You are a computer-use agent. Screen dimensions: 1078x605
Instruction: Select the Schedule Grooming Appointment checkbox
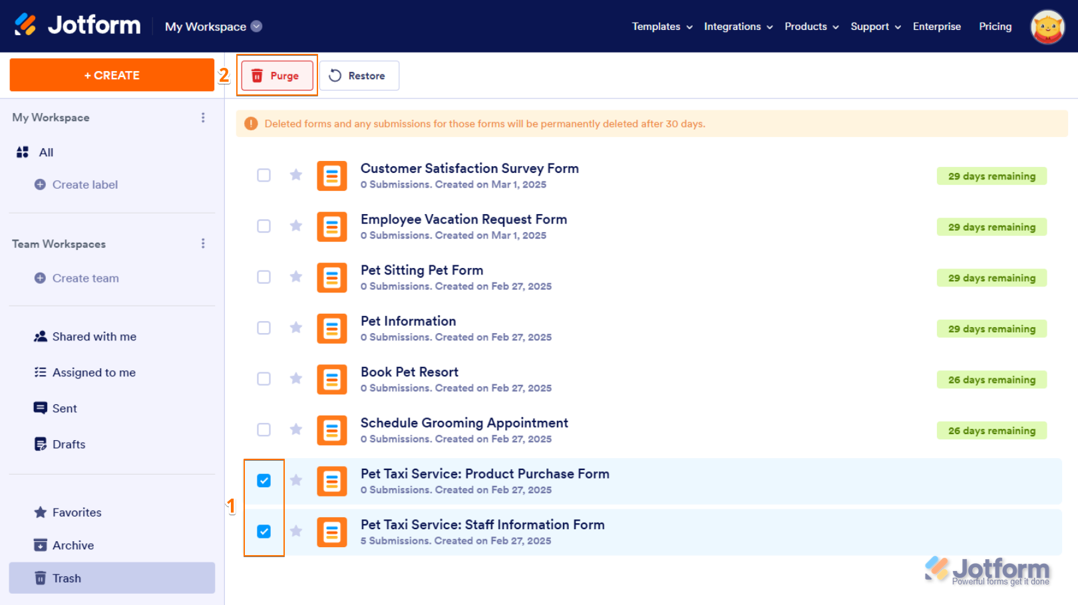[x=264, y=429]
